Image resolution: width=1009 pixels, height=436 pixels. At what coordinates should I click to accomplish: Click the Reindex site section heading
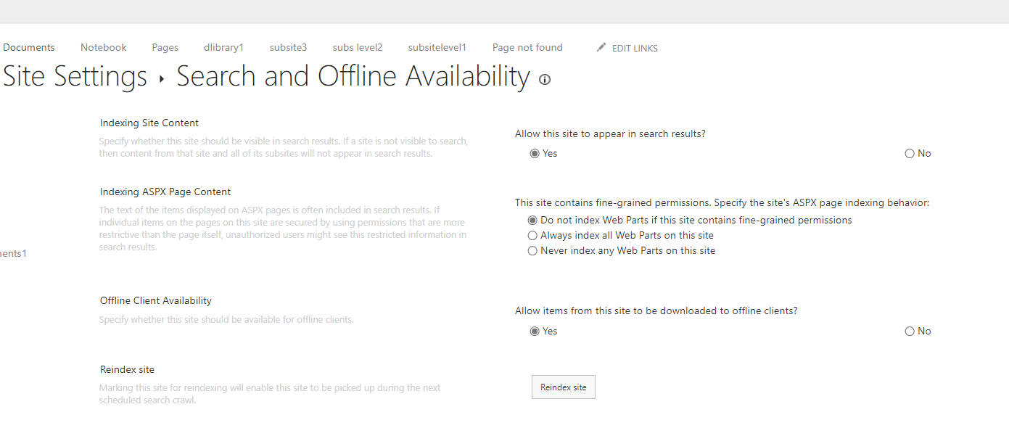pos(127,370)
